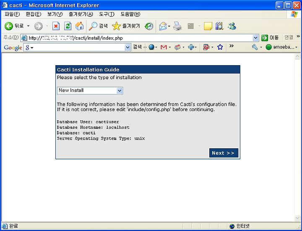Expand Mail button dropdown arrow
This screenshot has width=302, height=231.
tap(169, 26)
